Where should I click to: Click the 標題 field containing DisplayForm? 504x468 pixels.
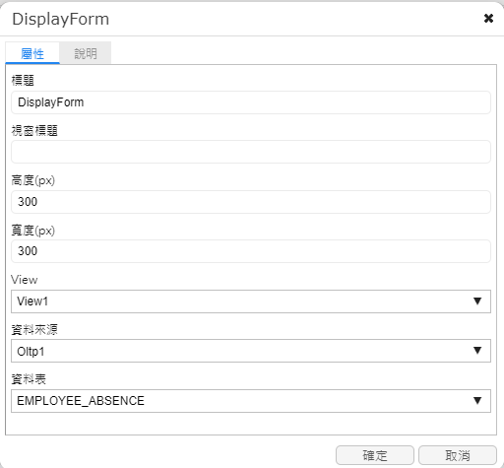(251, 102)
